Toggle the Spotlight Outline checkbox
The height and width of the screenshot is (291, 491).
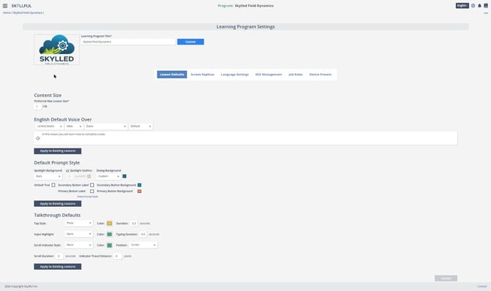[67, 170]
